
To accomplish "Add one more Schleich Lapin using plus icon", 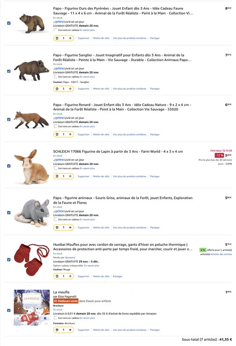I will 70,176.
